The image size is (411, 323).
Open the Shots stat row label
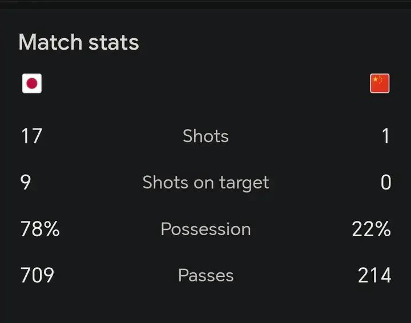(205, 136)
